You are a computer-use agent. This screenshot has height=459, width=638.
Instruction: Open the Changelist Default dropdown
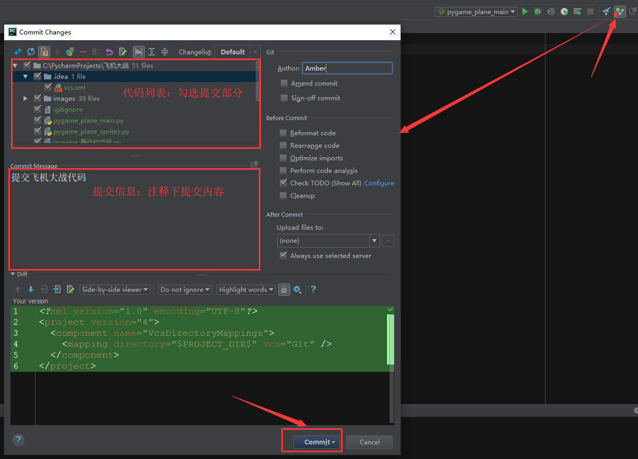[237, 52]
